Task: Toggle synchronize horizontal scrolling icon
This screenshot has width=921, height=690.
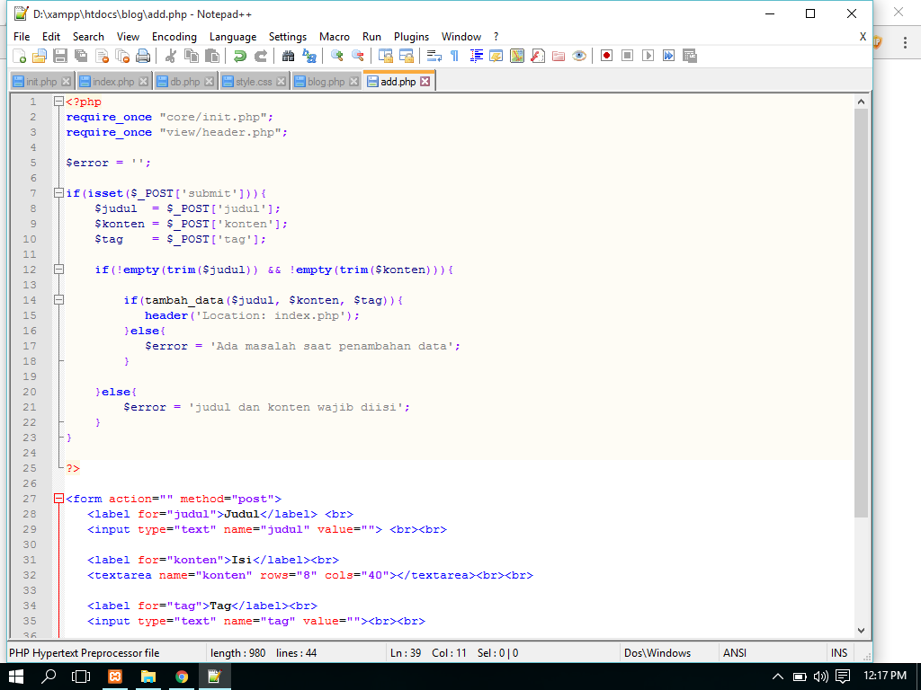Action: pyautogui.click(x=406, y=56)
